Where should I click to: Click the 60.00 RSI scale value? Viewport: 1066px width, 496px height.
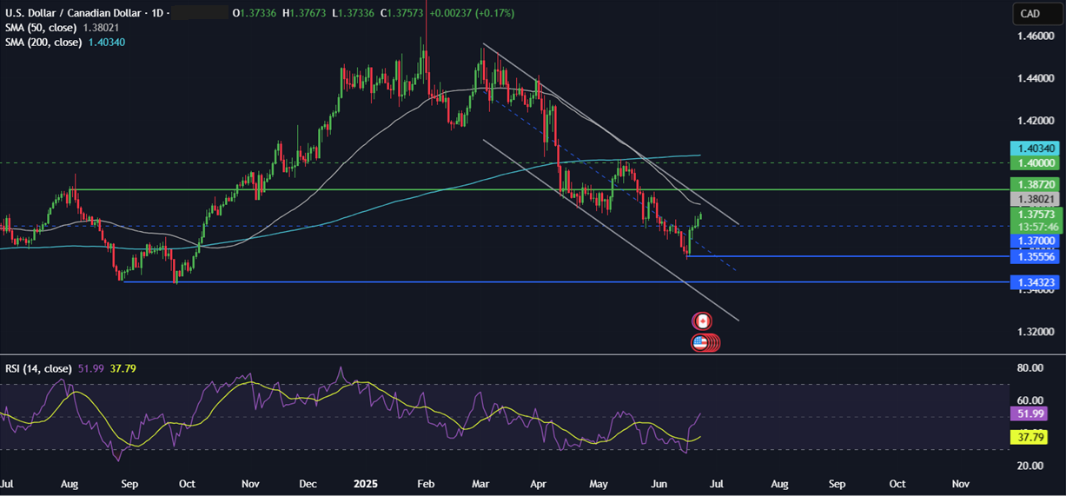(x=1030, y=400)
